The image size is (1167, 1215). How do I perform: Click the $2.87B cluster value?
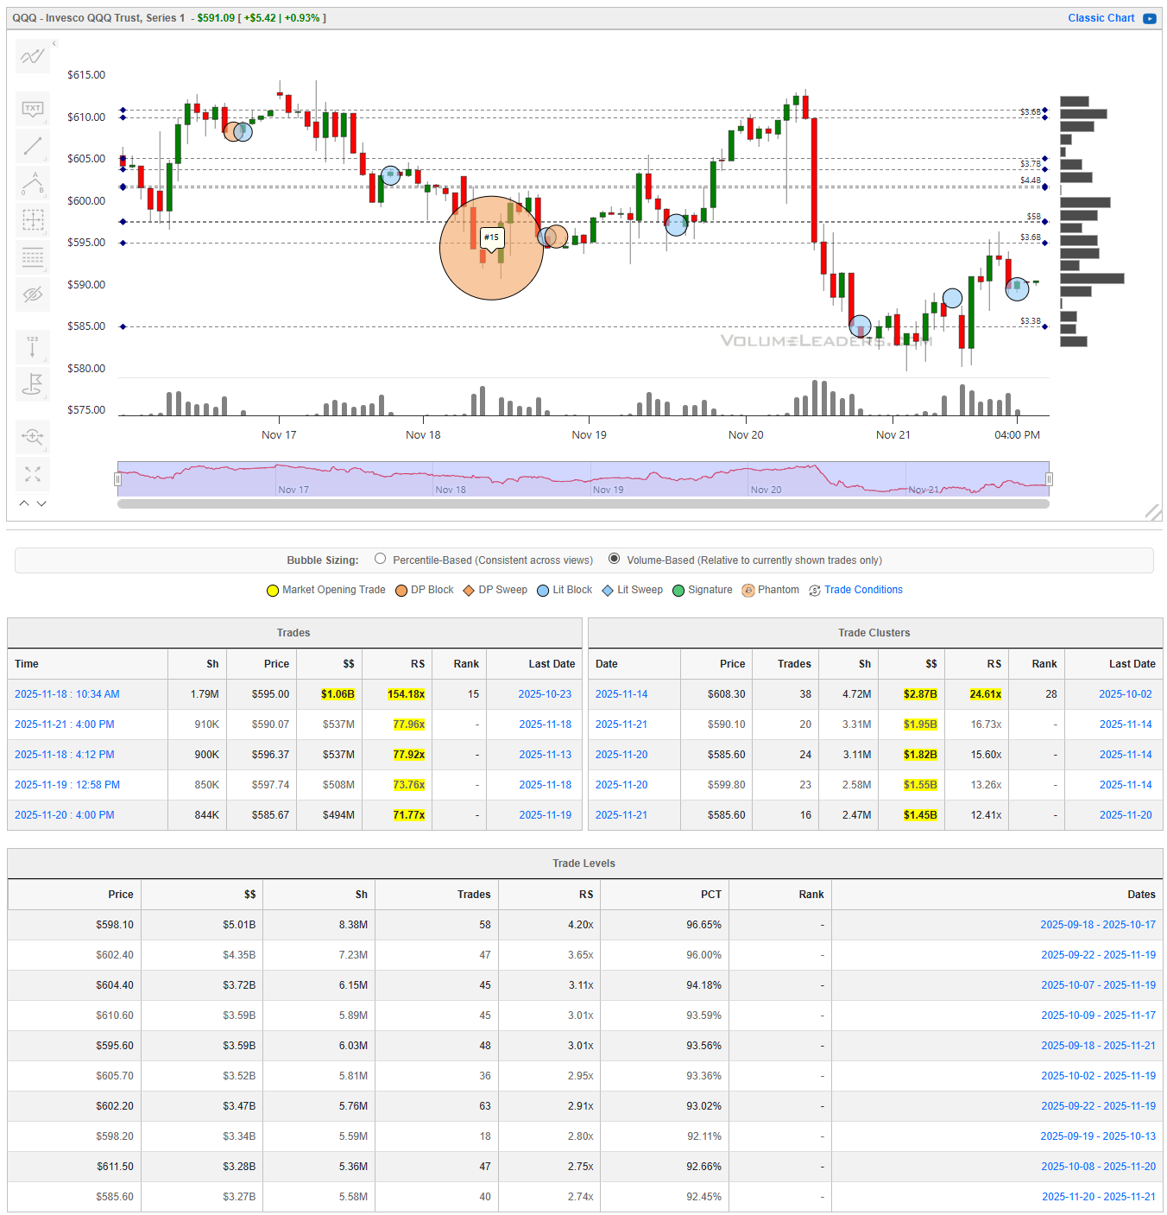(920, 694)
